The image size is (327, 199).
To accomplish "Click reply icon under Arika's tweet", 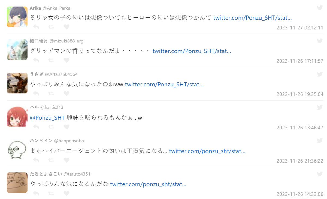I will tap(36, 27).
